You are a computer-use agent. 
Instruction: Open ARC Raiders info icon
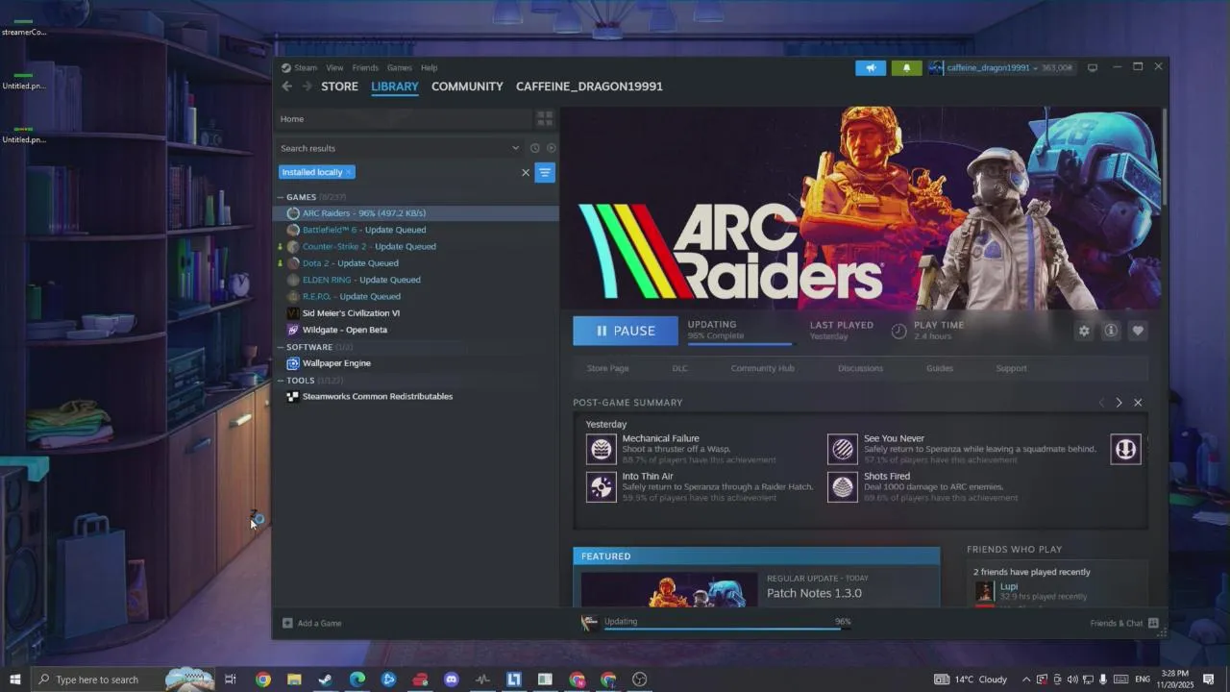[x=1111, y=331]
